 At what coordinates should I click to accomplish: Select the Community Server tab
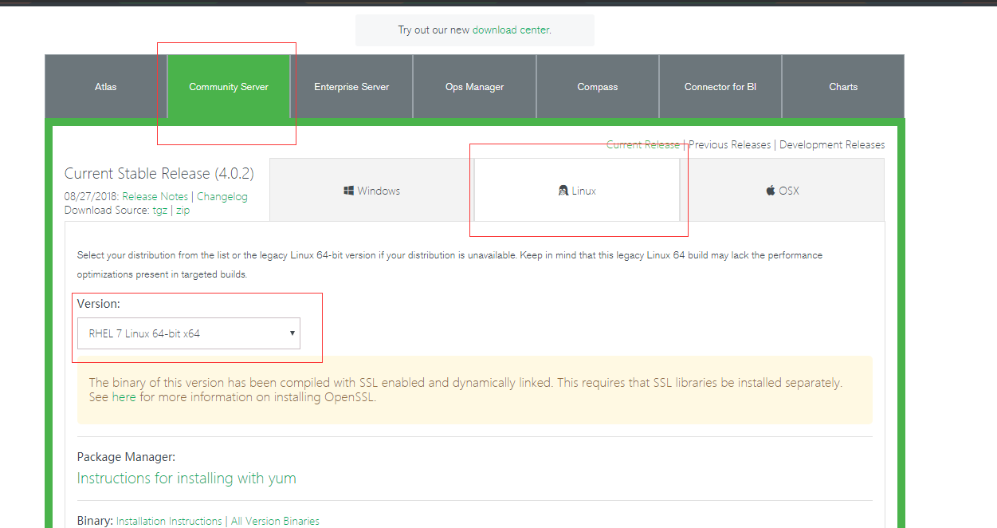(229, 87)
